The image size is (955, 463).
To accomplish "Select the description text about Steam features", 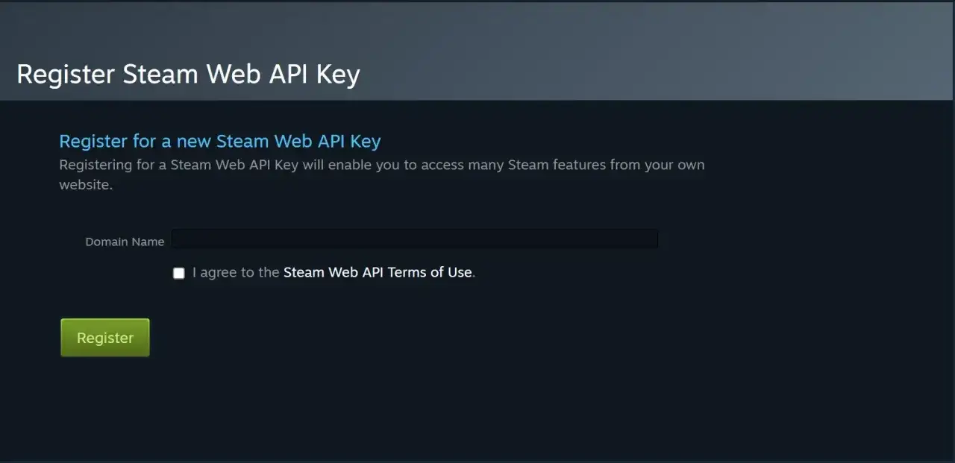I will 382,174.
